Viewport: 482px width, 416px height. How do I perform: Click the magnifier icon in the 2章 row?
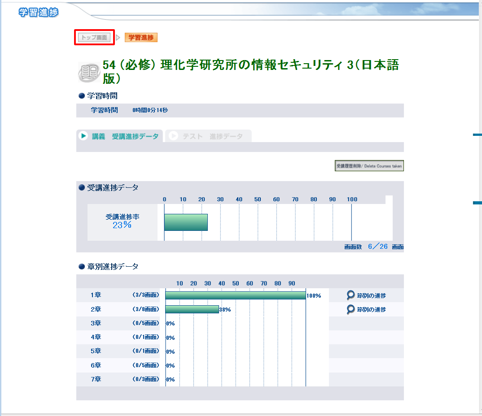tap(351, 309)
